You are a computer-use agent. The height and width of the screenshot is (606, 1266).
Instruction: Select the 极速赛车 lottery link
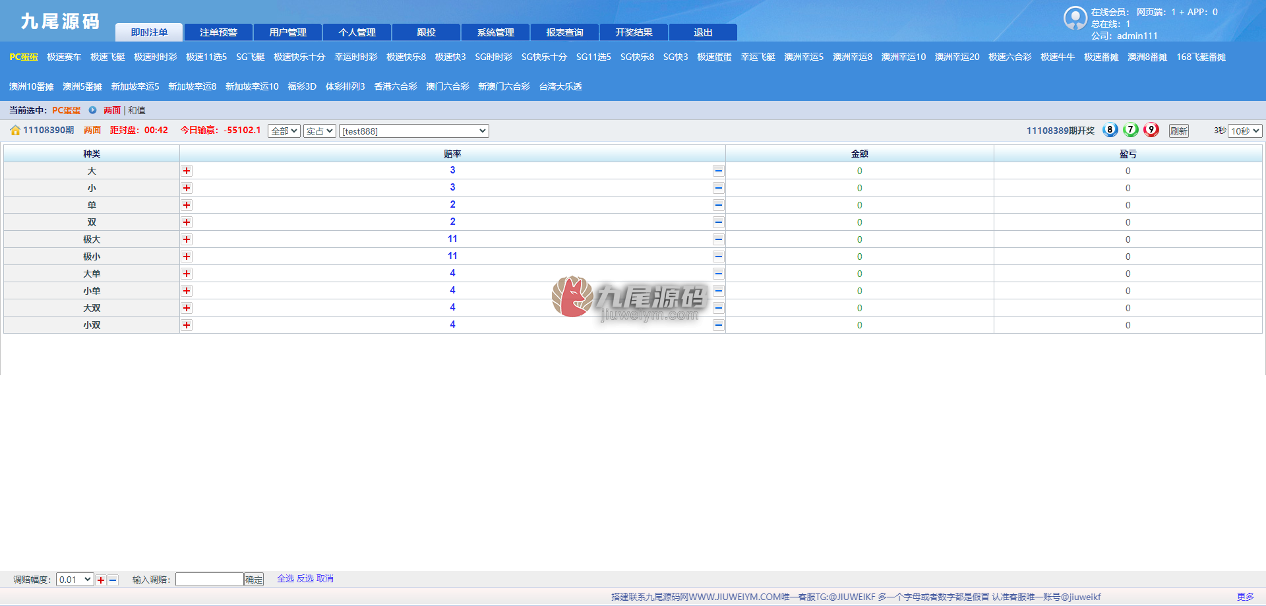click(64, 57)
